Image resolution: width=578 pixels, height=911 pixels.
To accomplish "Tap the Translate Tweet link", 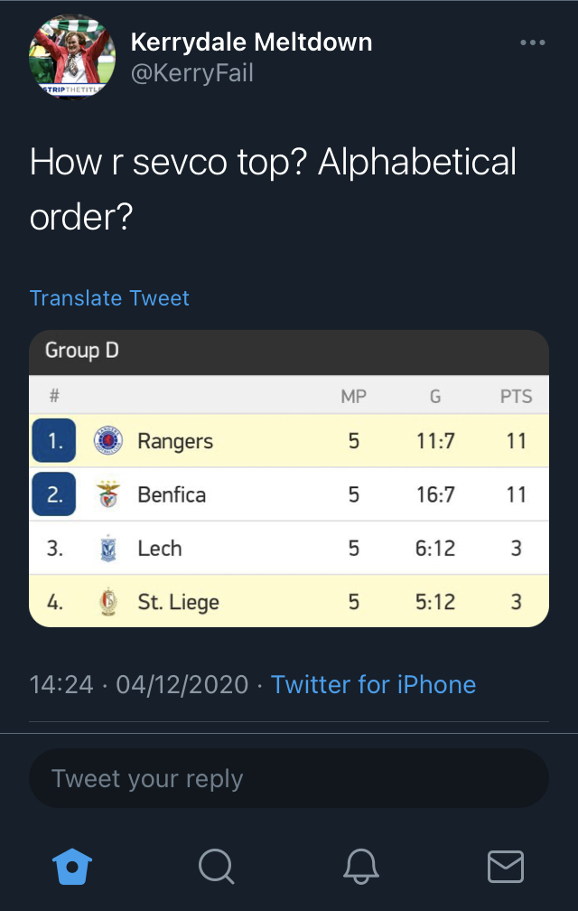I will (109, 298).
